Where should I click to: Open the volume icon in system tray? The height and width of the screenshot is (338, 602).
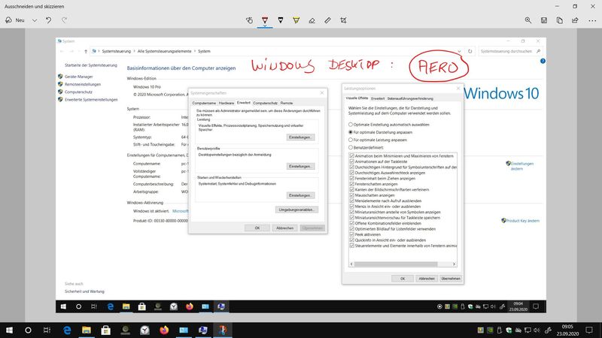(x=537, y=330)
